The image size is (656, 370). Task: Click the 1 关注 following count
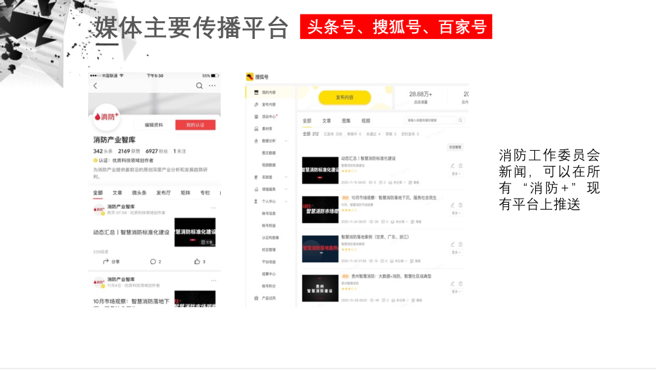pos(180,152)
